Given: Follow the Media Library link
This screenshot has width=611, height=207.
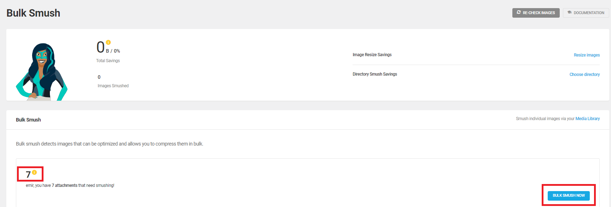Looking at the screenshot, I should 588,119.
